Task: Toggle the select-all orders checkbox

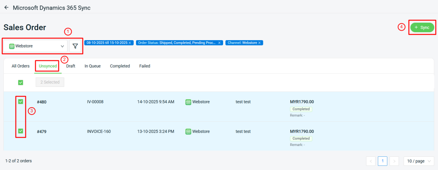Action: pos(20,82)
